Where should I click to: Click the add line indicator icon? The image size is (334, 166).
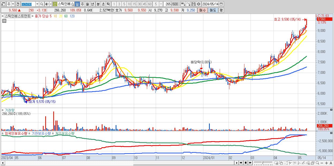pos(188,4)
